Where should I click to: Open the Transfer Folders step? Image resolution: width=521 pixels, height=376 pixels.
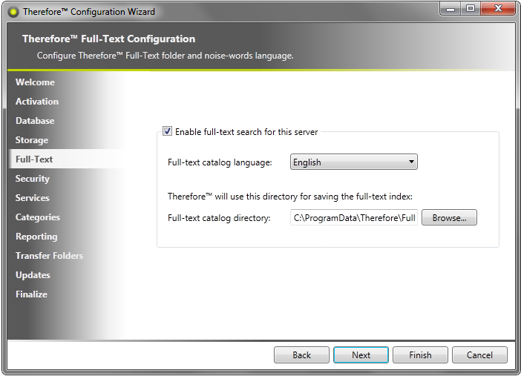point(49,255)
